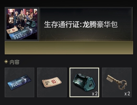Click the 生存通行证:龙腾豪华包 title text

tap(81, 25)
